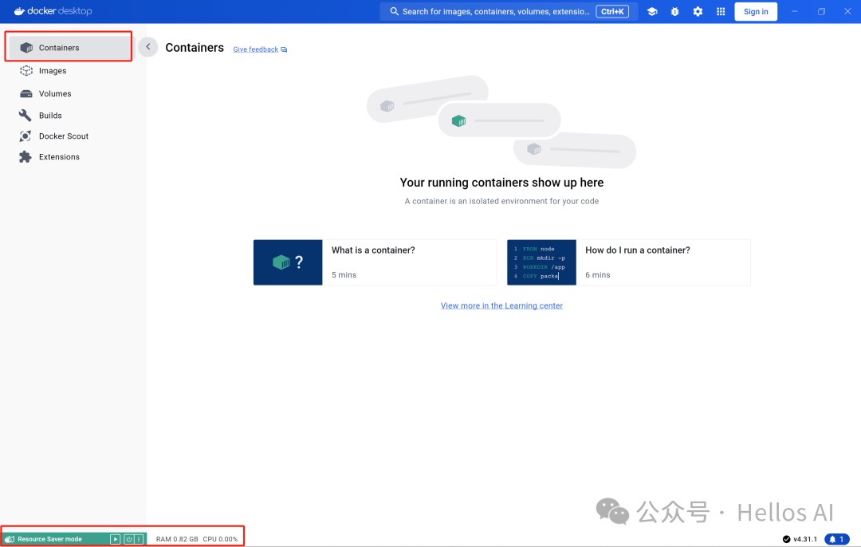Screen dimensions: 861x547
Task: Open the 'What is a container?' card
Action: (x=375, y=262)
